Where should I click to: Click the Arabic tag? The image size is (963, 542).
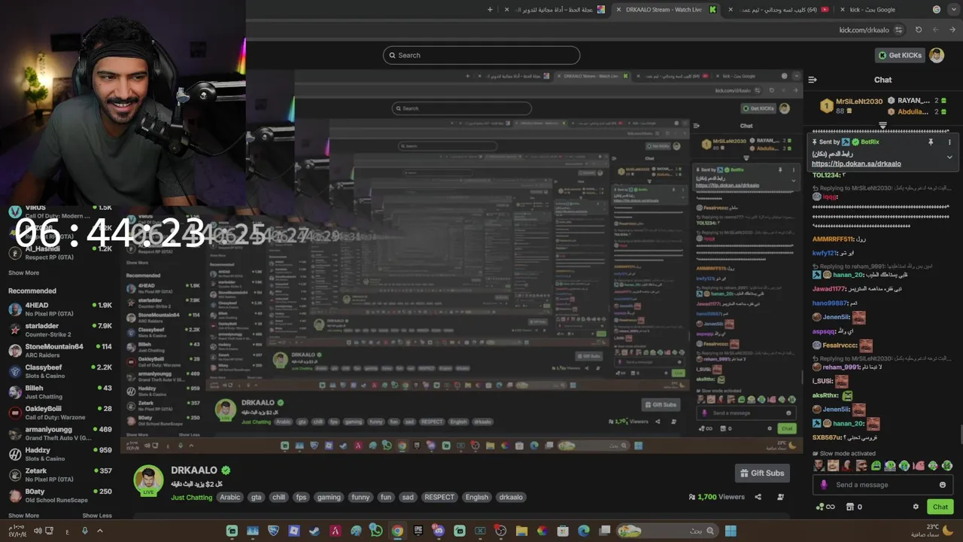(229, 497)
